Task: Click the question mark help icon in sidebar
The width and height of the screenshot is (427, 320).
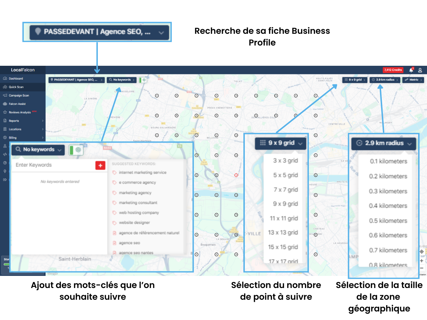Action: coord(5,163)
